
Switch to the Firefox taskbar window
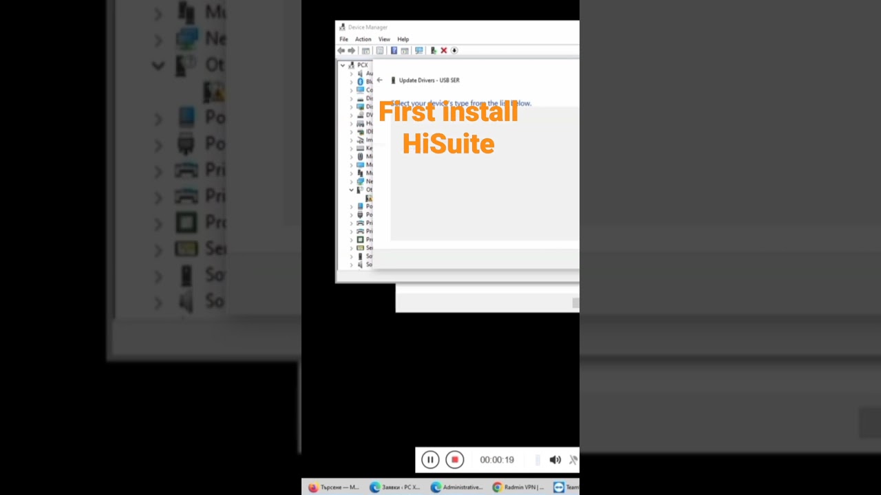tap(333, 487)
